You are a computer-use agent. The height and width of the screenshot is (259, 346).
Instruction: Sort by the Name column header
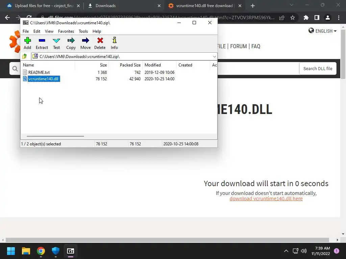[48, 65]
